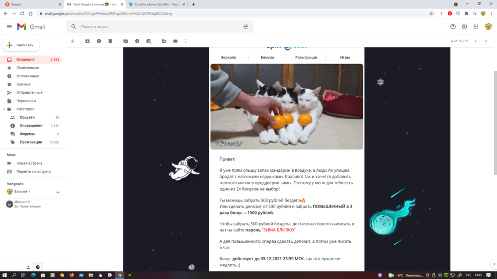The width and height of the screenshot is (497, 279).
Task: Snooze the email with clock icon
Action: point(137,41)
